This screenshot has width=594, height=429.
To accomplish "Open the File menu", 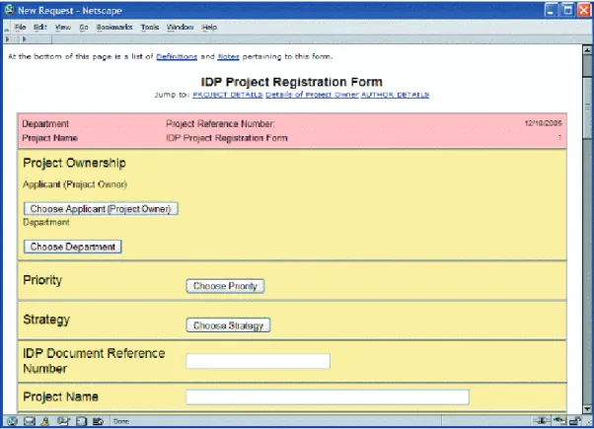I will (x=20, y=27).
